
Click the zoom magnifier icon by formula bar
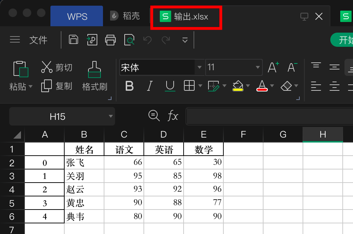(x=154, y=116)
